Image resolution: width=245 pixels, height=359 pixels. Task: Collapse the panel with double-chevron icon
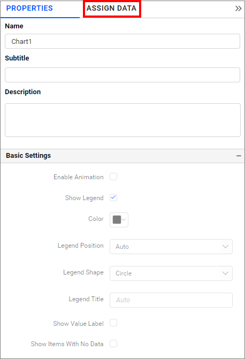pyautogui.click(x=239, y=9)
